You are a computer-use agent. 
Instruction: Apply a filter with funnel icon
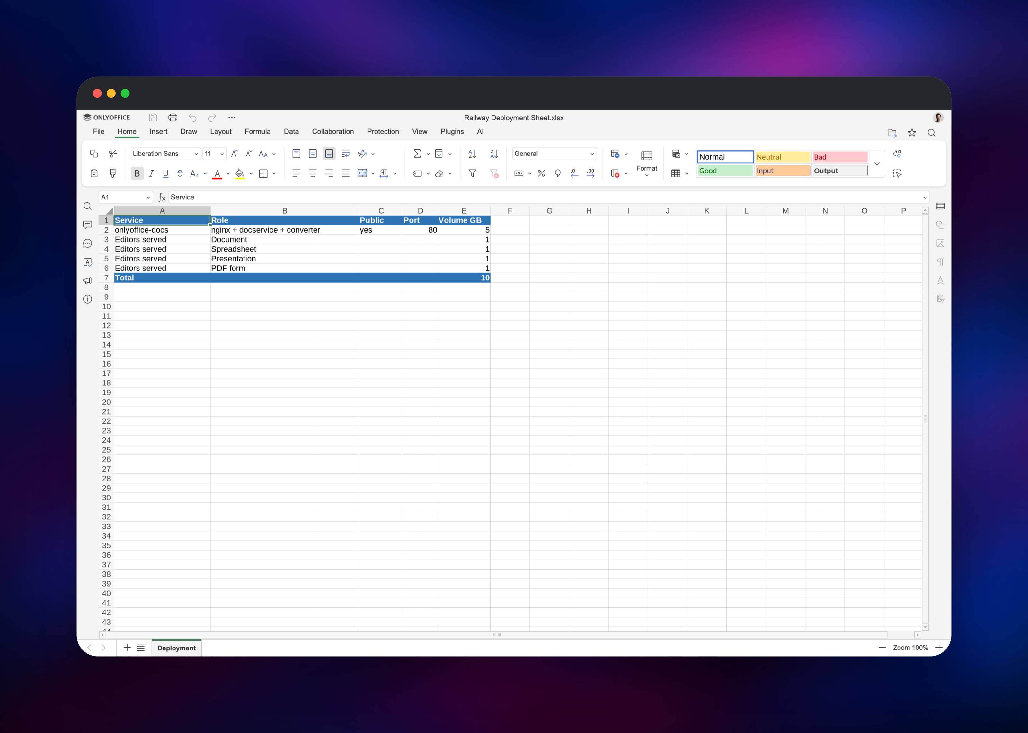473,173
